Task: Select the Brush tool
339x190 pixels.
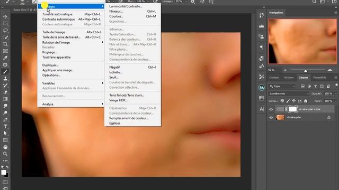Action: coord(5,72)
